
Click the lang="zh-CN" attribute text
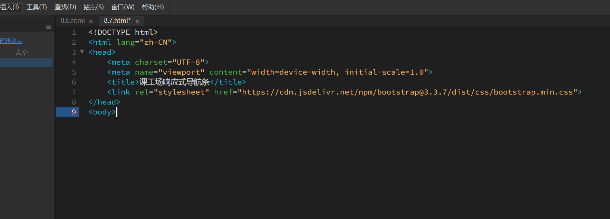coord(144,42)
